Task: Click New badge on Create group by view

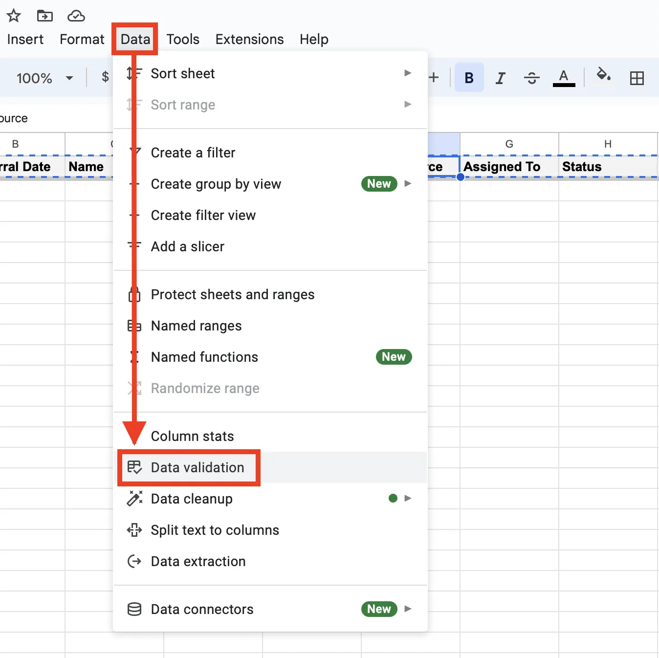Action: point(379,184)
